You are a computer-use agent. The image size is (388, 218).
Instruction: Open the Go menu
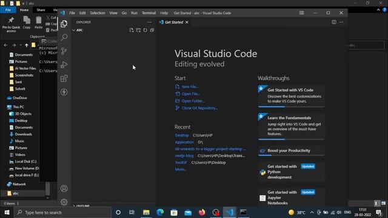pos(124,13)
